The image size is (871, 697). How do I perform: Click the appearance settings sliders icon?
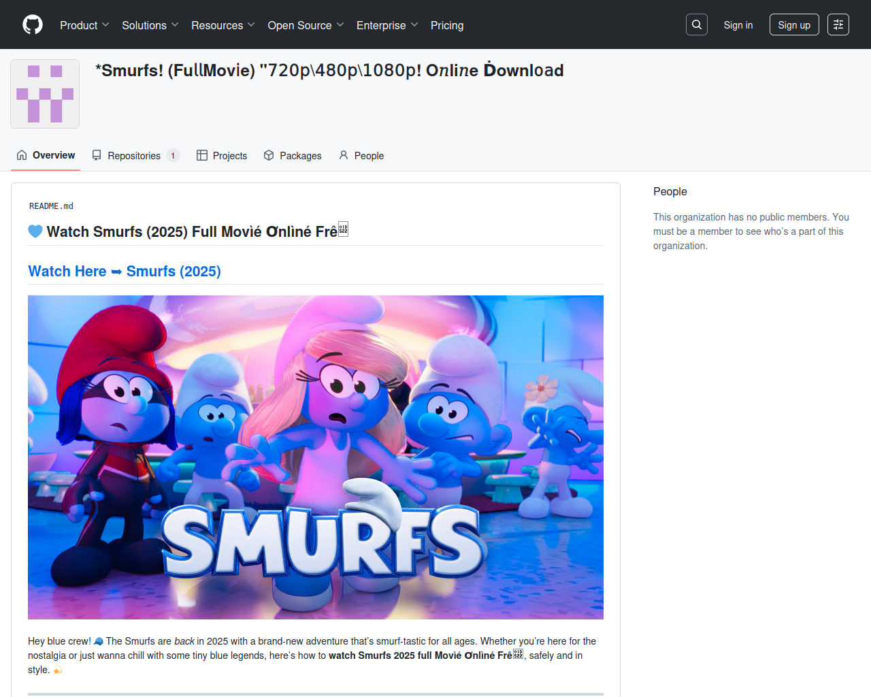(x=838, y=25)
